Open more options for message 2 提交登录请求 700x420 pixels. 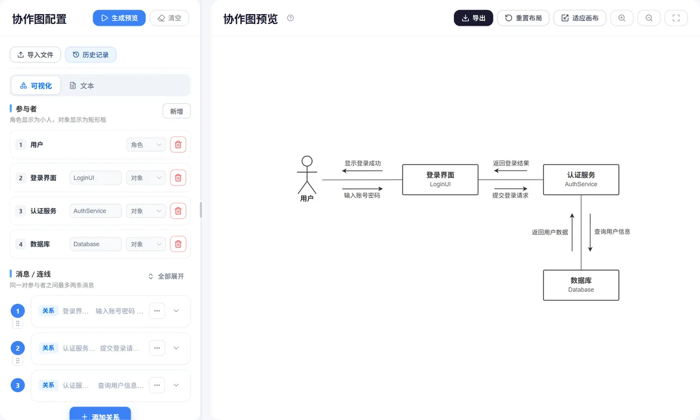pyautogui.click(x=157, y=348)
